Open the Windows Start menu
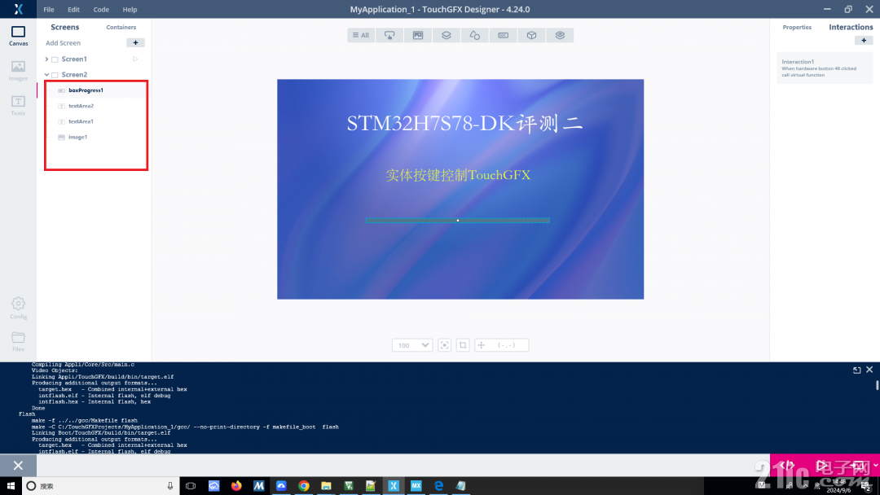The height and width of the screenshot is (495, 880). pyautogui.click(x=11, y=486)
